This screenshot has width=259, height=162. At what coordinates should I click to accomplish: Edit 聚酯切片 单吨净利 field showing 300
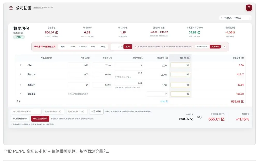pos(129,83)
